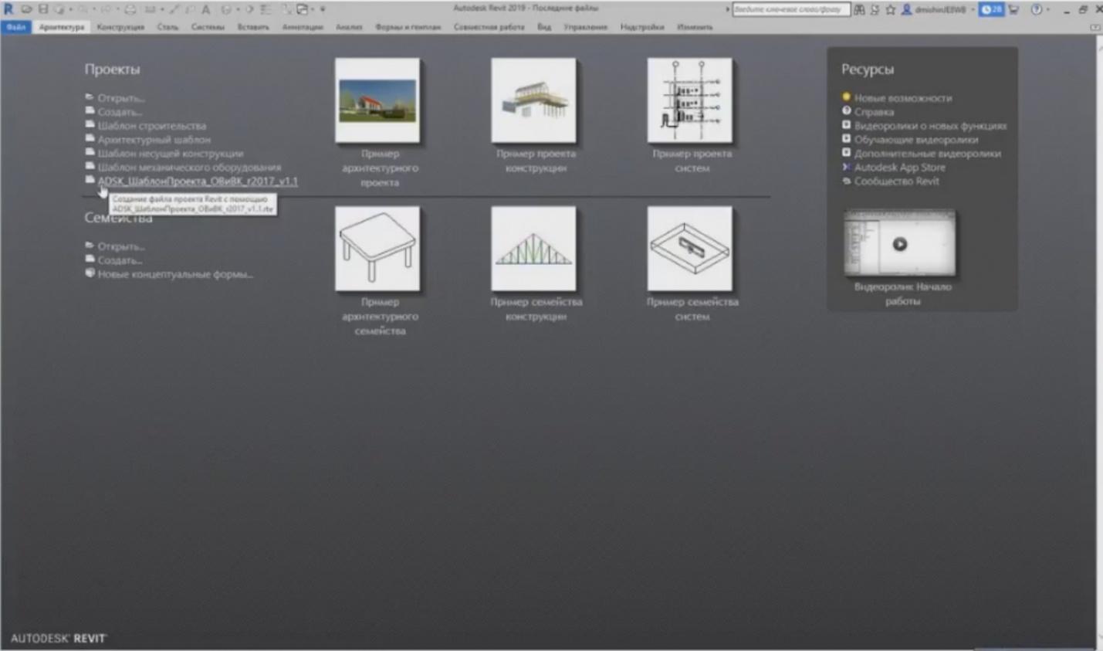Switch to the Надстройки ribbon tab
This screenshot has height=651, width=1103.
[642, 27]
